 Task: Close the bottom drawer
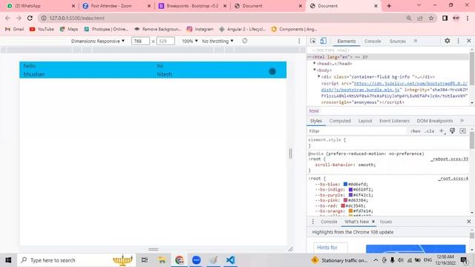[x=468, y=222]
